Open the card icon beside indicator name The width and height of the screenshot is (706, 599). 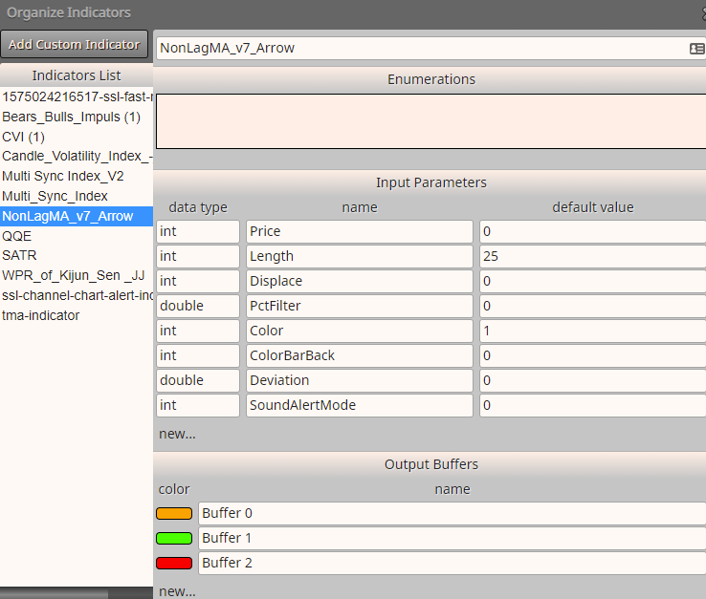(697, 48)
